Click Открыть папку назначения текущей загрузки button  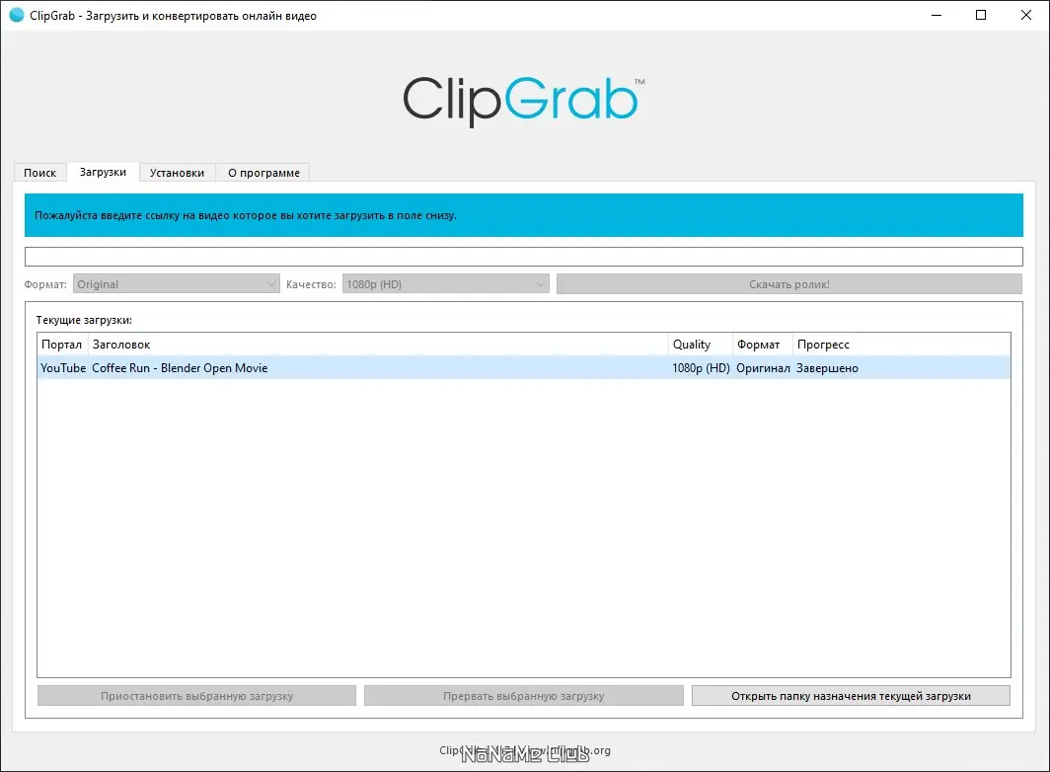coord(851,696)
